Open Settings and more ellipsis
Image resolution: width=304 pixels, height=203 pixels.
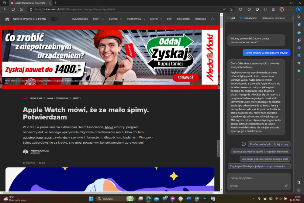[290, 9]
